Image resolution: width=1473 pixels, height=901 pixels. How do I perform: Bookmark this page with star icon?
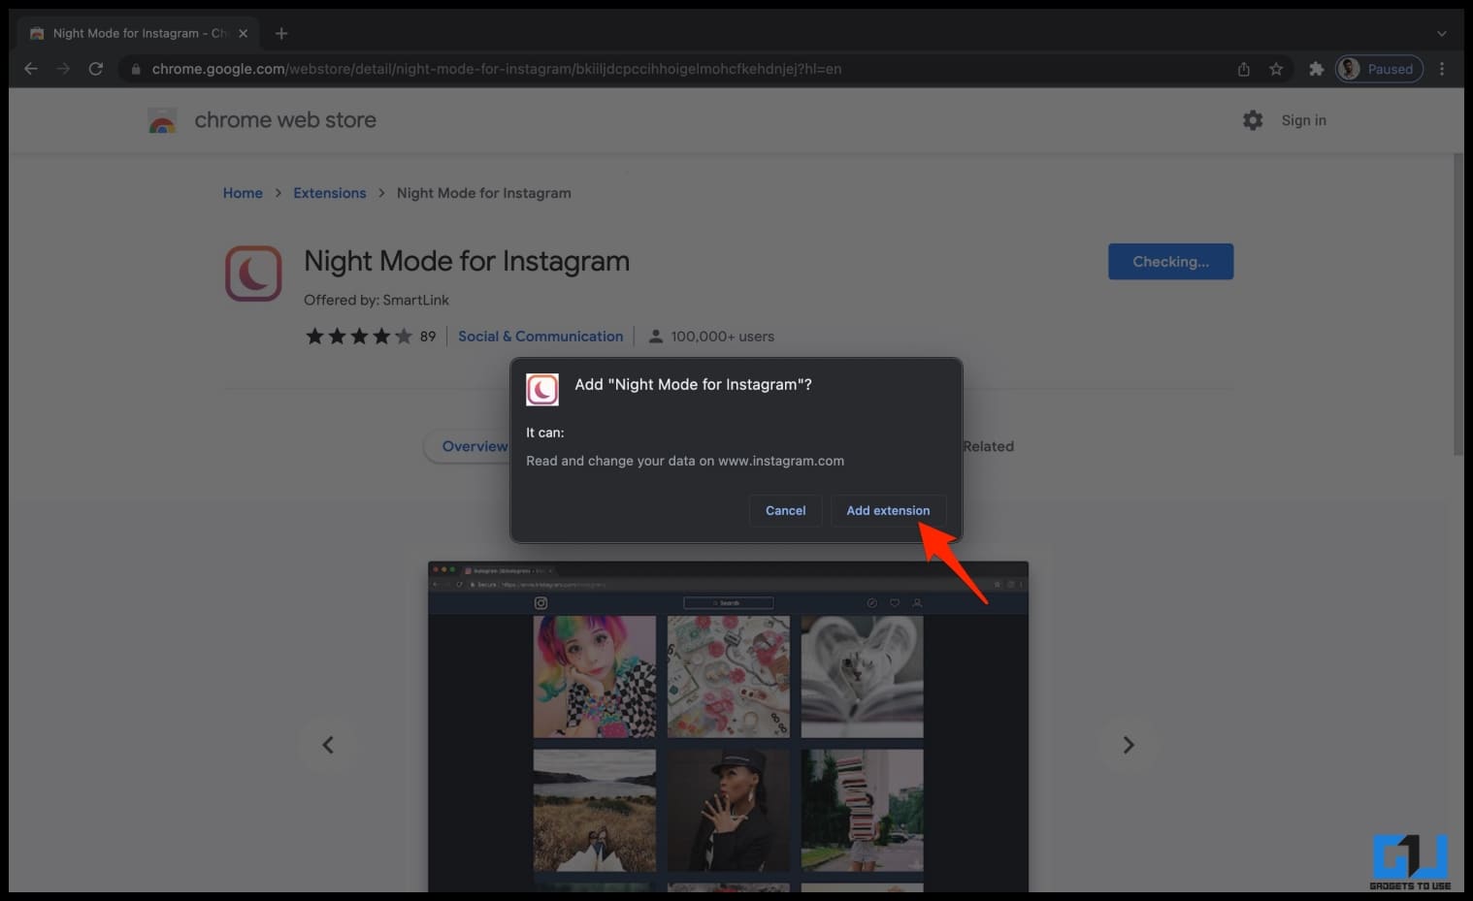tap(1276, 69)
